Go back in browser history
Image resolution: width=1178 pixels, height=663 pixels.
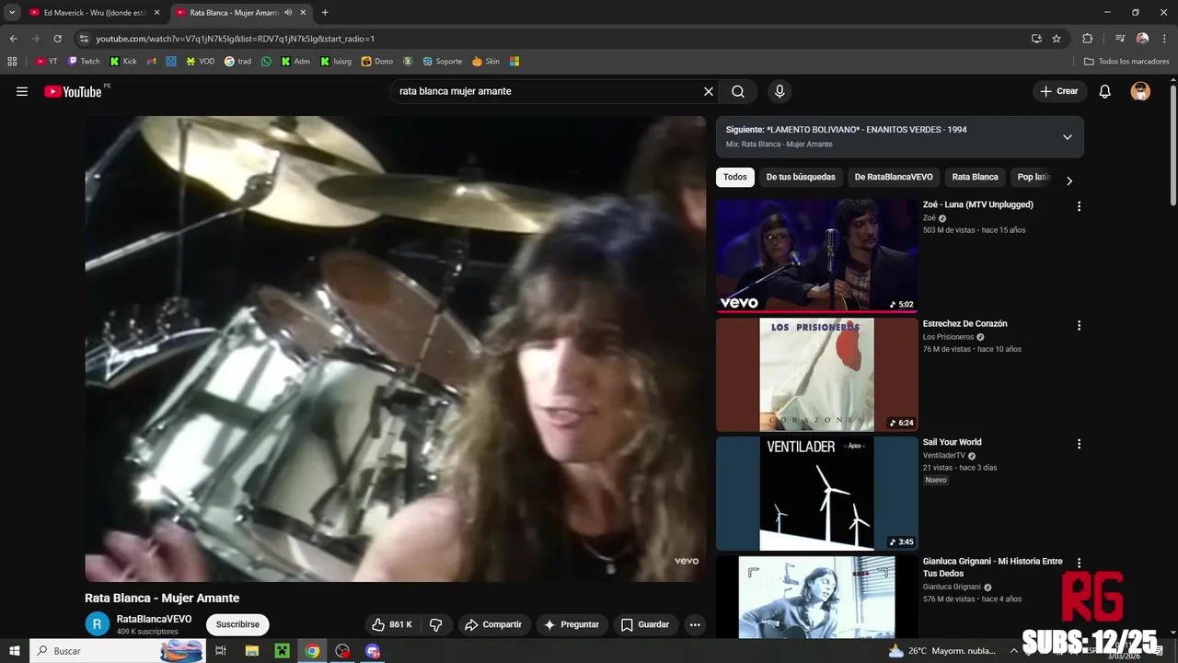coord(13,39)
